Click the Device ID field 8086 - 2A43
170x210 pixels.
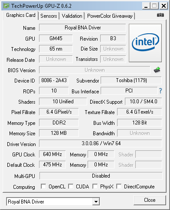coord(54,80)
